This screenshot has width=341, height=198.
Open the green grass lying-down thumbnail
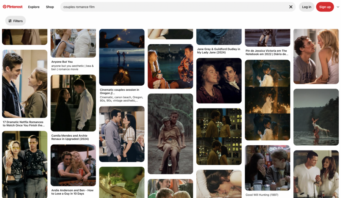tap(122, 182)
